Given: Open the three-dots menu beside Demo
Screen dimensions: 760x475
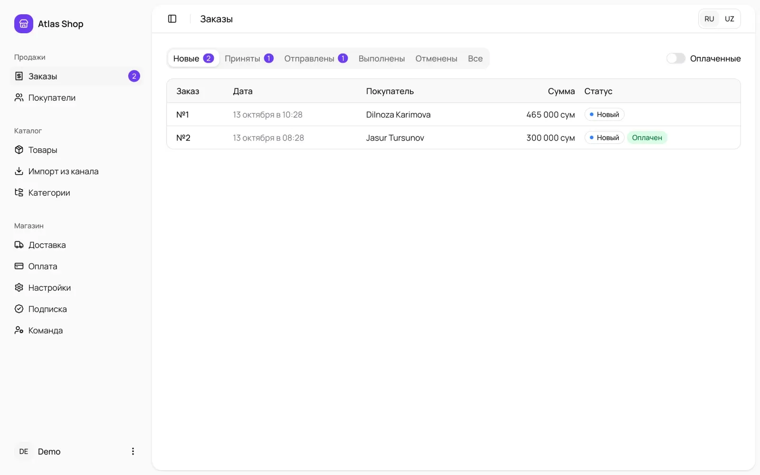Looking at the screenshot, I should 133,451.
